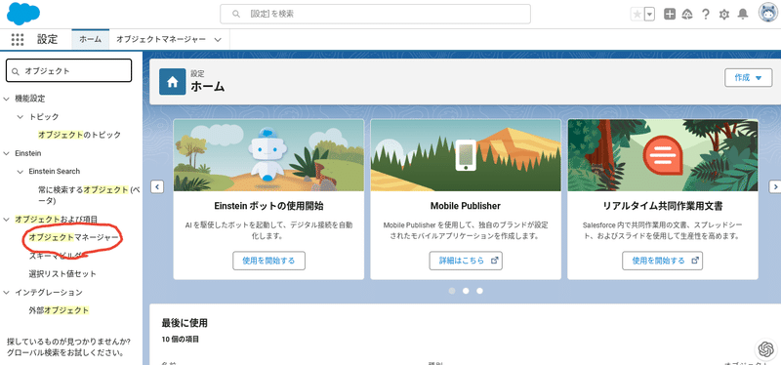Click the favorites star icon

637,15
